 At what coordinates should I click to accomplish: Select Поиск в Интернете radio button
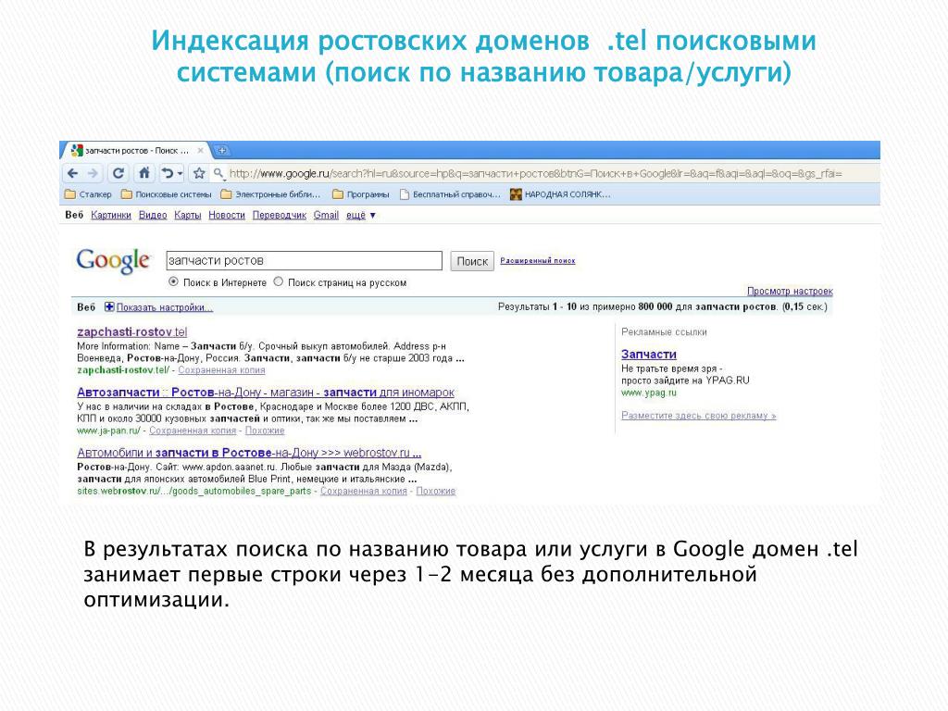173,281
